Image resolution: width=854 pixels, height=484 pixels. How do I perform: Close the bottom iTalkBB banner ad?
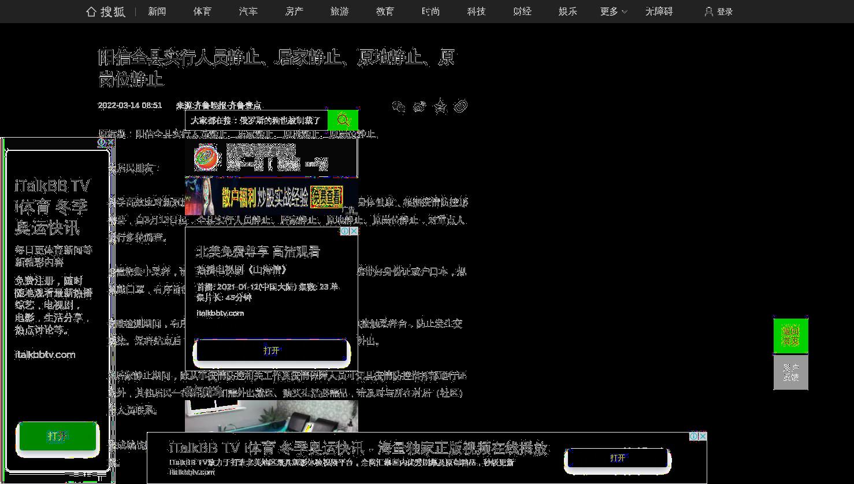click(703, 437)
